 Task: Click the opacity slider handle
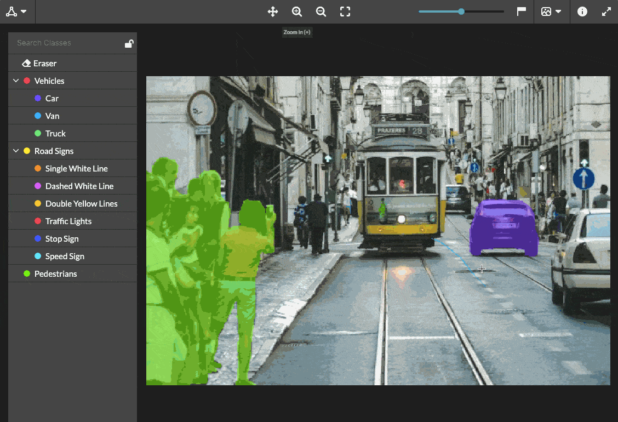[x=461, y=12]
